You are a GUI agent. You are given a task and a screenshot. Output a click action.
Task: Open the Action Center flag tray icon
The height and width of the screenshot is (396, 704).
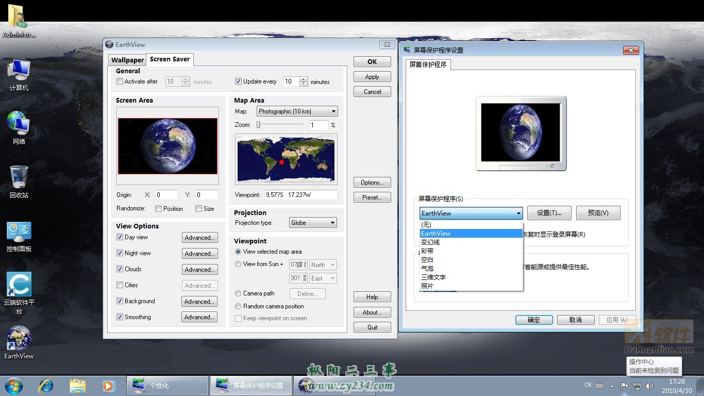coord(624,385)
